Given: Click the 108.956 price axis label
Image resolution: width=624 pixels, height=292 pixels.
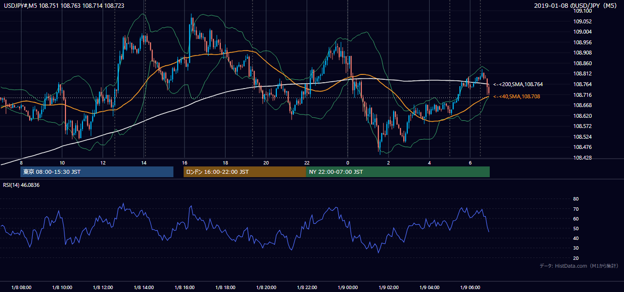Looking at the screenshot, I should point(582,42).
